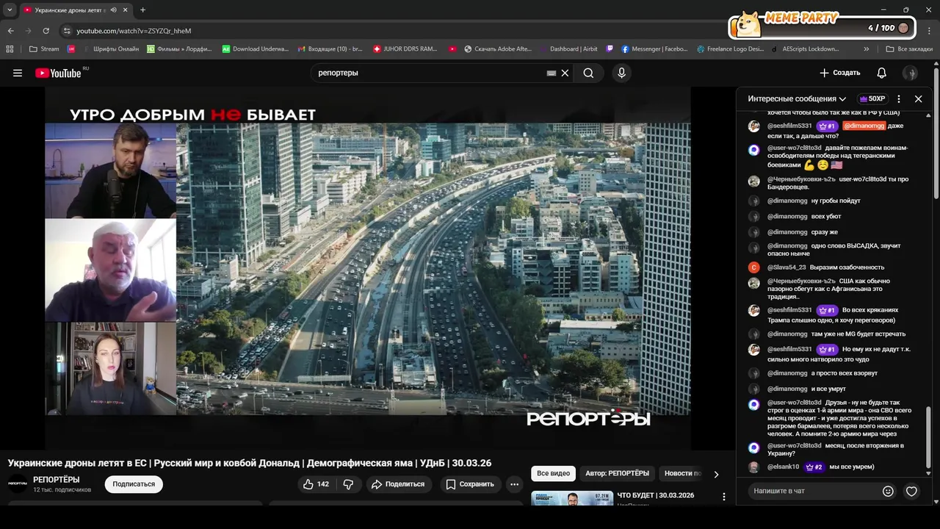
Task: Select the Новости chip
Action: tap(681, 473)
